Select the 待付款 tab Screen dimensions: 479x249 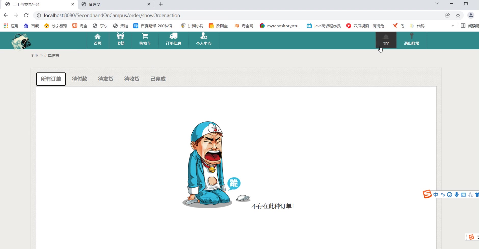(x=80, y=79)
